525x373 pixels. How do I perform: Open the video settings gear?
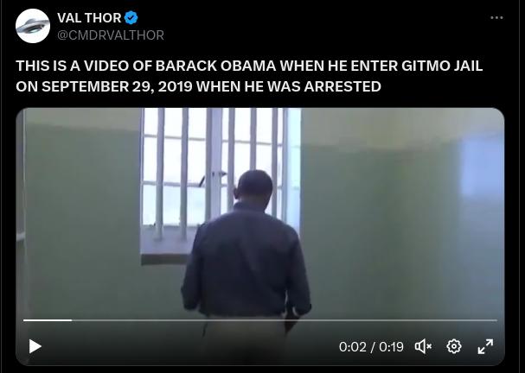click(454, 346)
